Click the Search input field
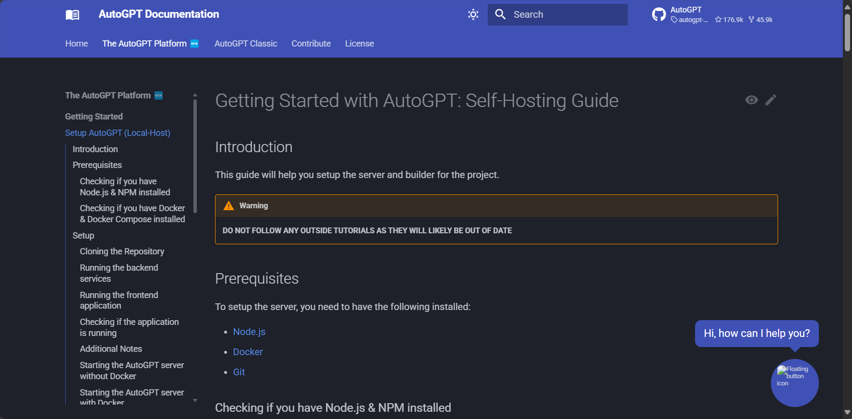 coord(558,14)
